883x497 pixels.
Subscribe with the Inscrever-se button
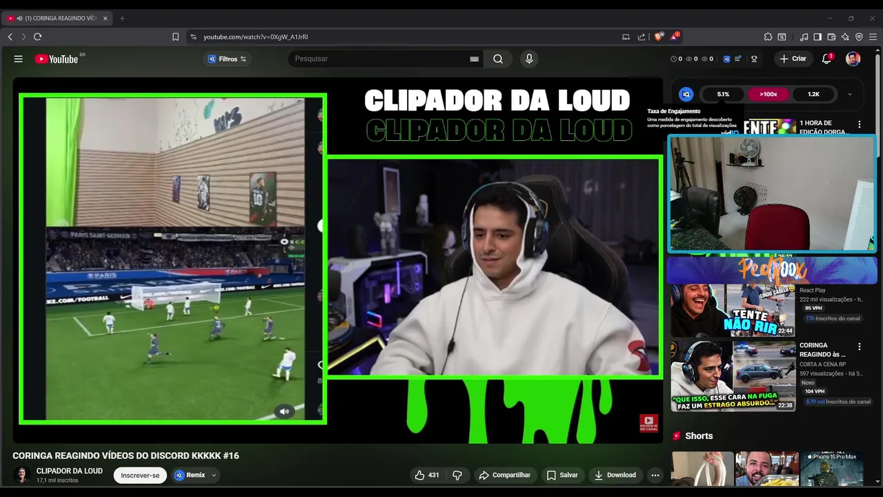click(x=140, y=475)
